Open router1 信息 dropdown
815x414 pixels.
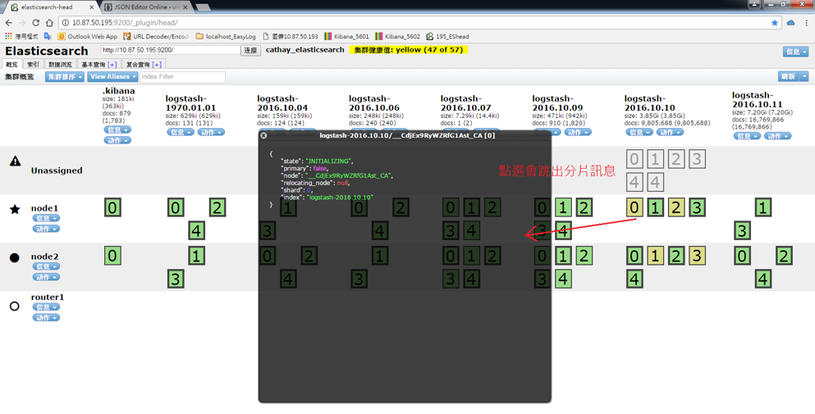pyautogui.click(x=46, y=307)
